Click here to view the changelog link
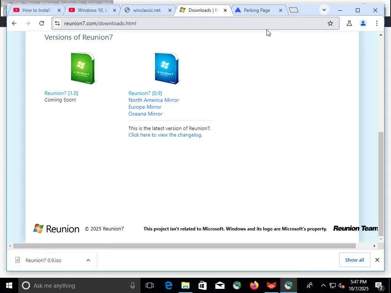 (165, 135)
